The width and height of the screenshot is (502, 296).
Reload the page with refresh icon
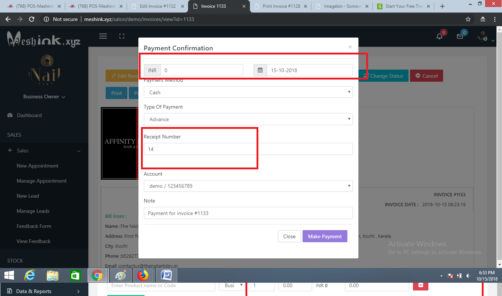tap(32, 19)
